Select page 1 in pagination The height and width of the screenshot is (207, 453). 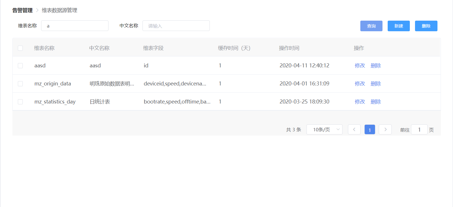tap(370, 130)
